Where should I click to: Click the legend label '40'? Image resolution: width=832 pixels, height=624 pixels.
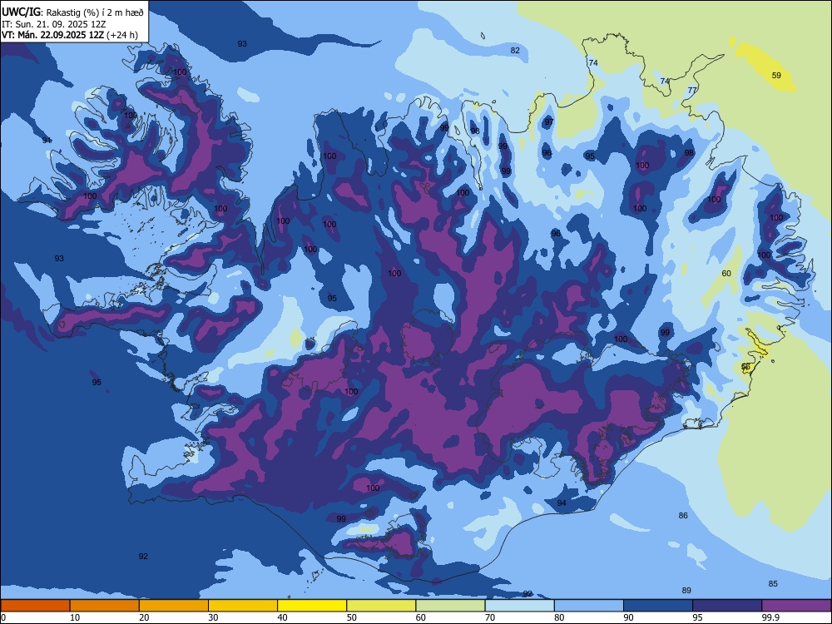tap(282, 617)
